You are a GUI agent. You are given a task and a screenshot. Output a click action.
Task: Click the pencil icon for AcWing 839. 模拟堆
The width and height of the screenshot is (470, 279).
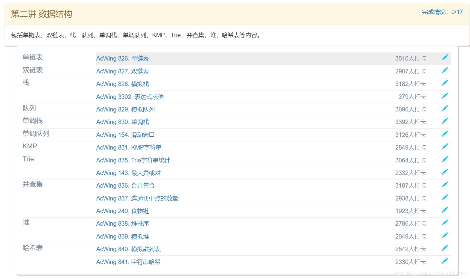445,235
